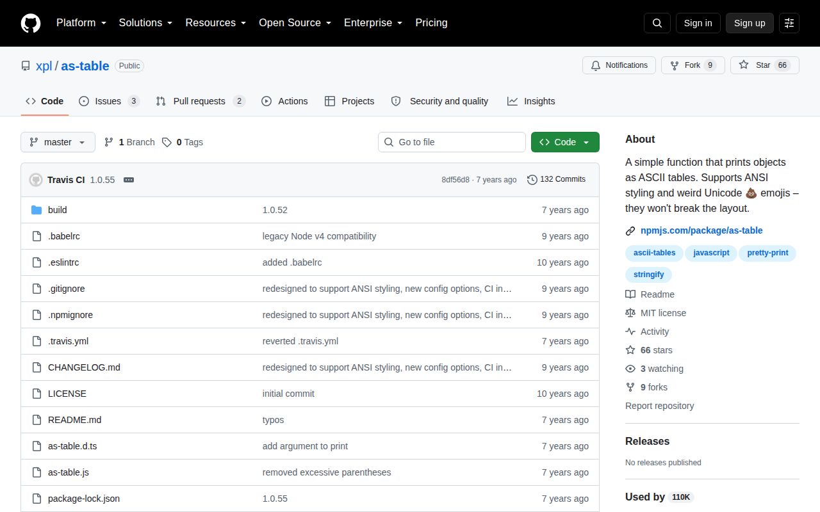The image size is (820, 512).
Task: Open the npmjs.com/package/as-table link
Action: pyautogui.click(x=701, y=230)
